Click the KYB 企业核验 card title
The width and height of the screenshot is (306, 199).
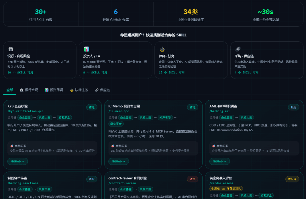[18, 106]
